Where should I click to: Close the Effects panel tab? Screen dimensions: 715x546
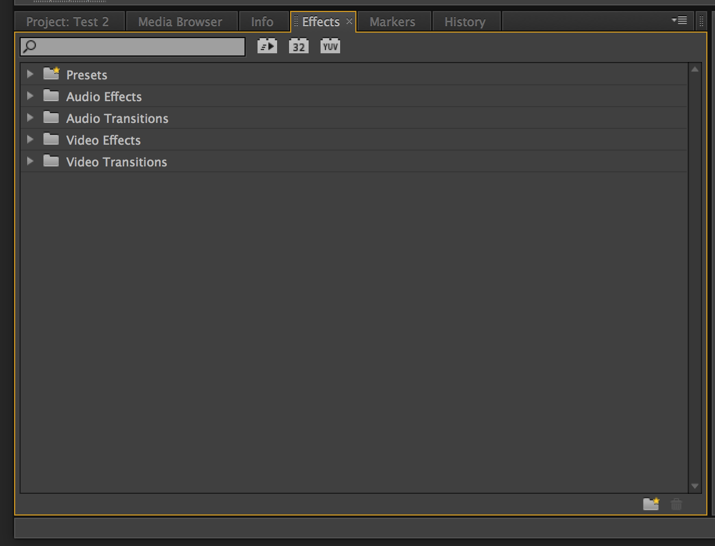click(x=349, y=21)
